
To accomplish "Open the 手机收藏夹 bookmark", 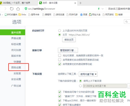I will click(x=11, y=15).
